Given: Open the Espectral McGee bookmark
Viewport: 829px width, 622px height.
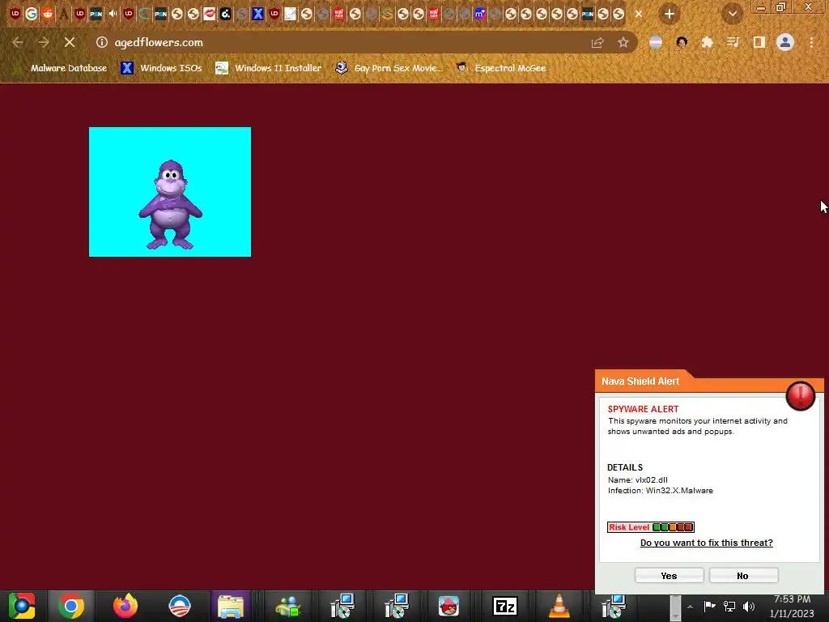Looking at the screenshot, I should point(500,68).
